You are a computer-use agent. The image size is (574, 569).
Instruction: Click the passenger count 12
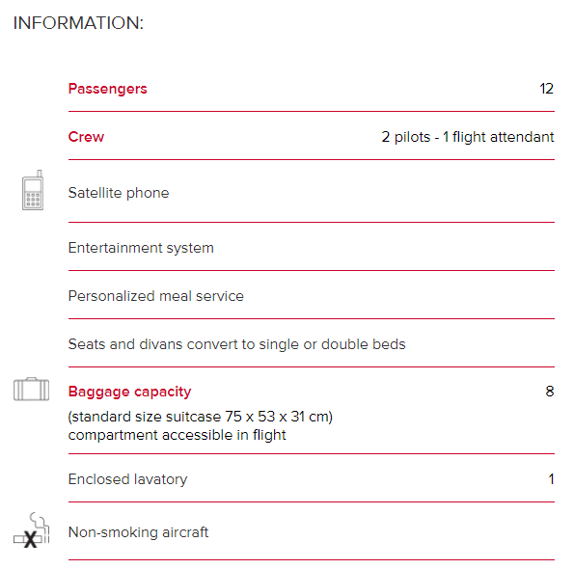(x=547, y=89)
